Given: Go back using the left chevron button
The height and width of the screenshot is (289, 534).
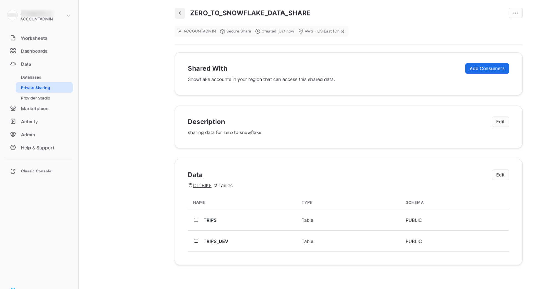Looking at the screenshot, I should pyautogui.click(x=180, y=13).
